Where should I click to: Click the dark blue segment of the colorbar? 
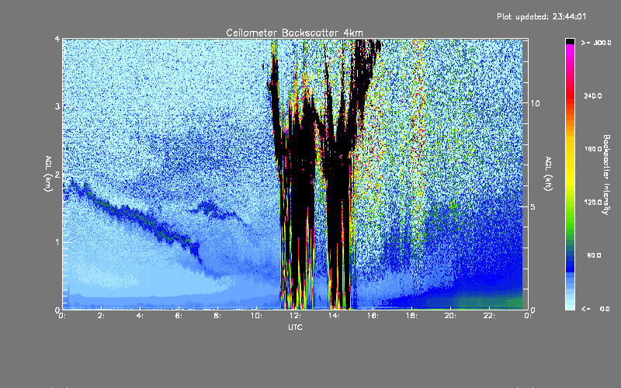click(x=570, y=263)
